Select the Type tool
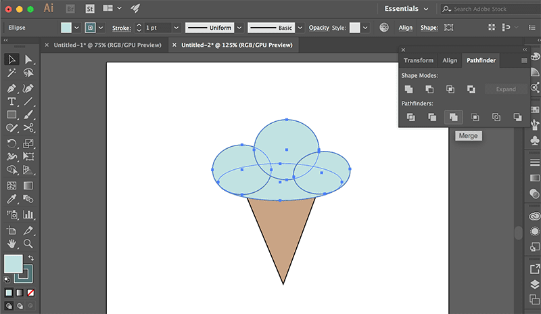The height and width of the screenshot is (314, 541). (x=11, y=102)
